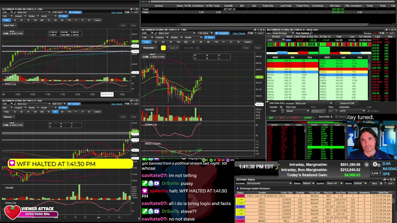The width and height of the screenshot is (397, 223).
Task: Click the Link 1 icon in the 1 Min chart
Action: click(261, 33)
